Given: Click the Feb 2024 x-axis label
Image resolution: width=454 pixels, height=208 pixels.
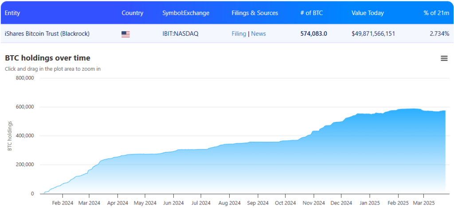Looking at the screenshot, I should 62,203.
